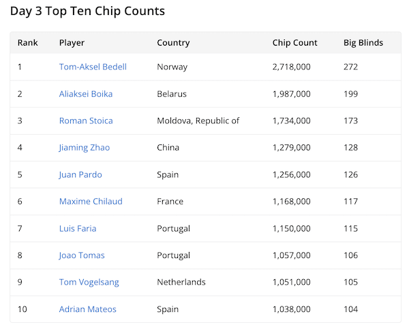
Task: Select the Jiaming Zhao player link
Action: click(x=85, y=148)
